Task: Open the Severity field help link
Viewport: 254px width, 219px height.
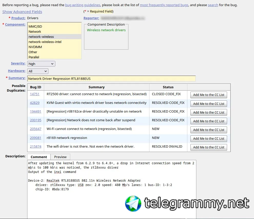Action: pyautogui.click(x=18, y=63)
